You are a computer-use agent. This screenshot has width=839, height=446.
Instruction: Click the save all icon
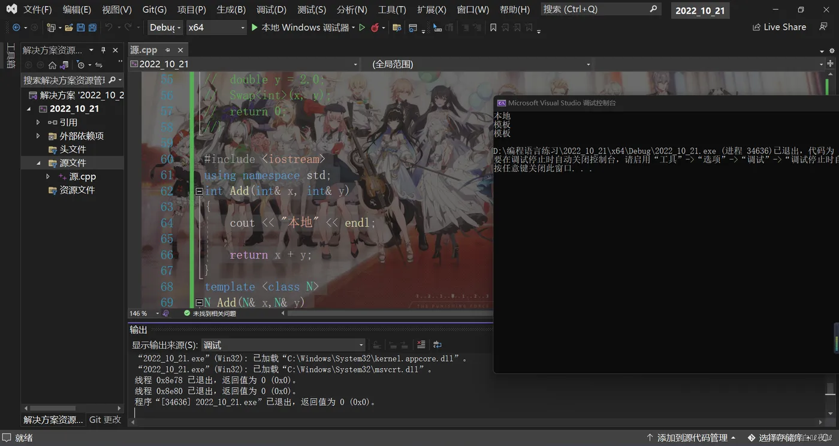coord(92,28)
